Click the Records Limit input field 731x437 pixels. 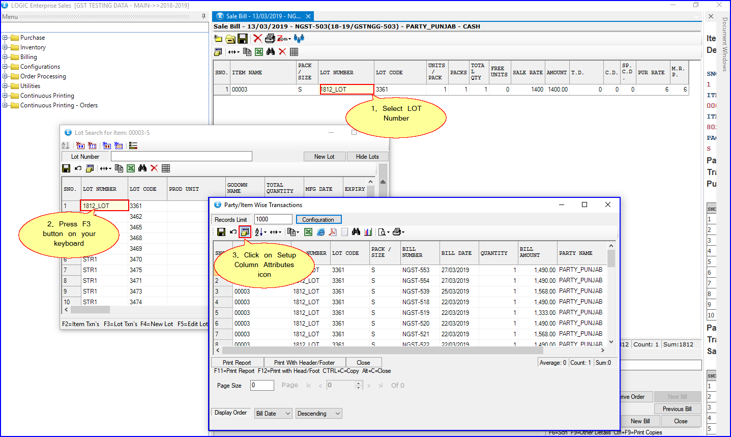coord(273,219)
